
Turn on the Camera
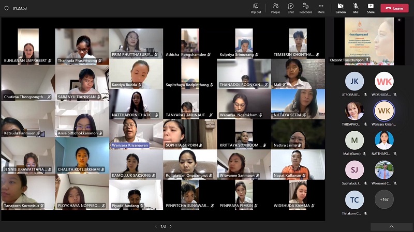341,8
